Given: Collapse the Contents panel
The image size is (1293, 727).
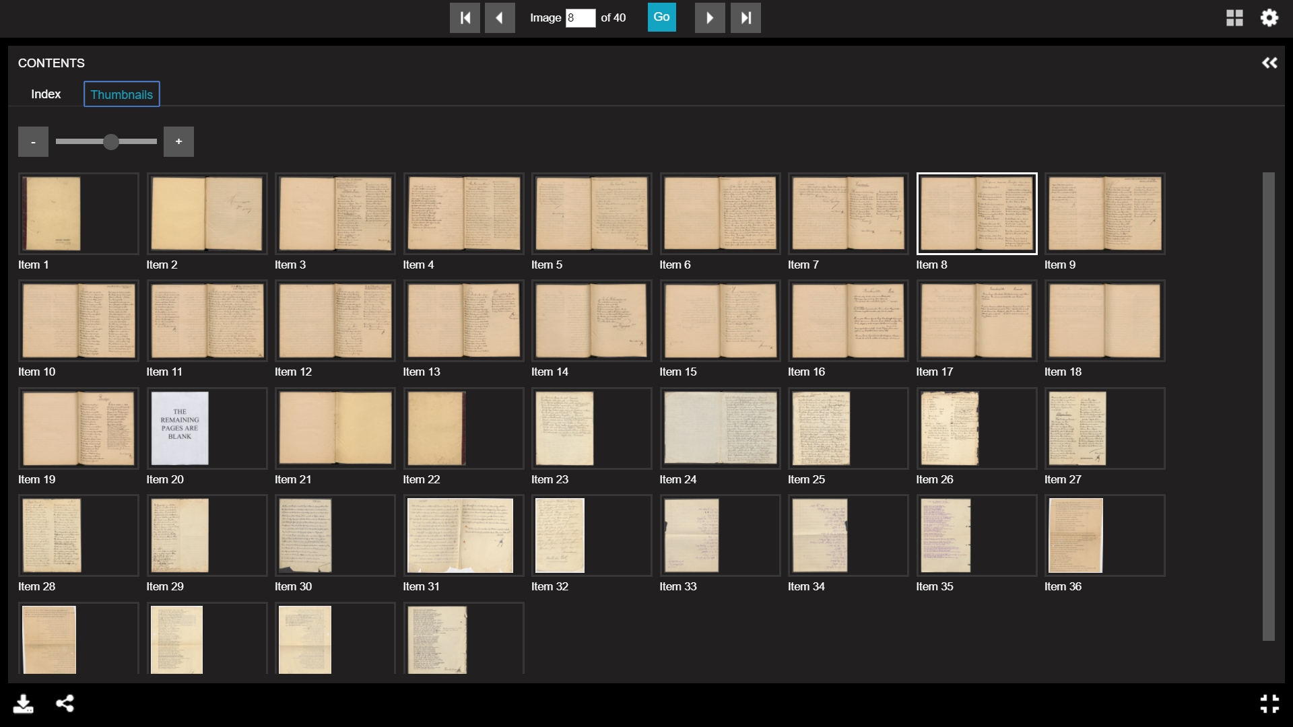Looking at the screenshot, I should point(1269,63).
